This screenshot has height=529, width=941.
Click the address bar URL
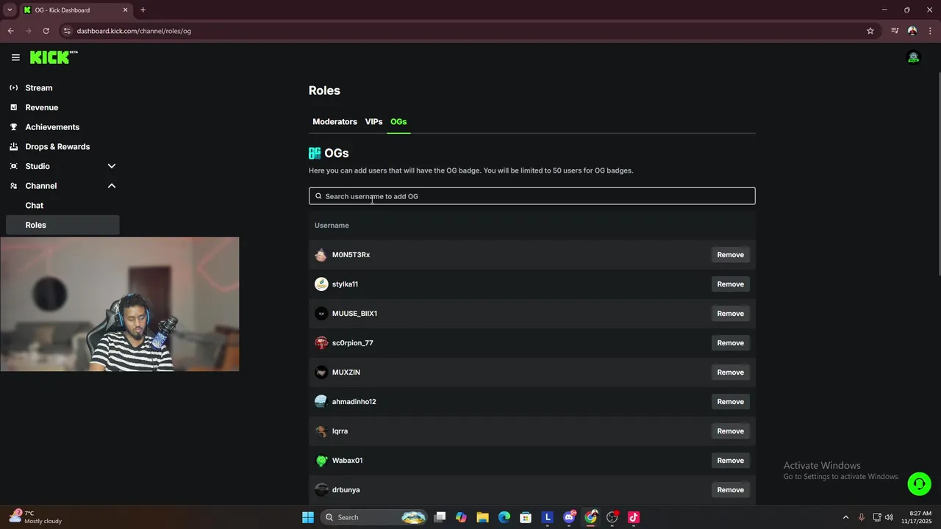coord(134,31)
